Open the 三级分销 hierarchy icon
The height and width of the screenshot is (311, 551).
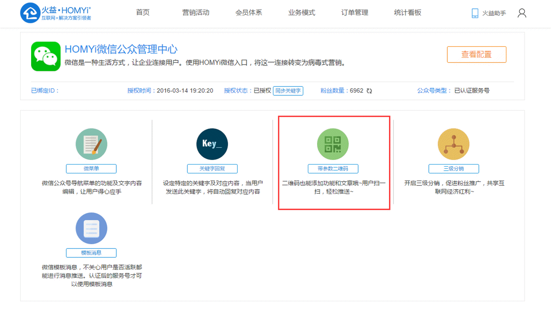[454, 144]
